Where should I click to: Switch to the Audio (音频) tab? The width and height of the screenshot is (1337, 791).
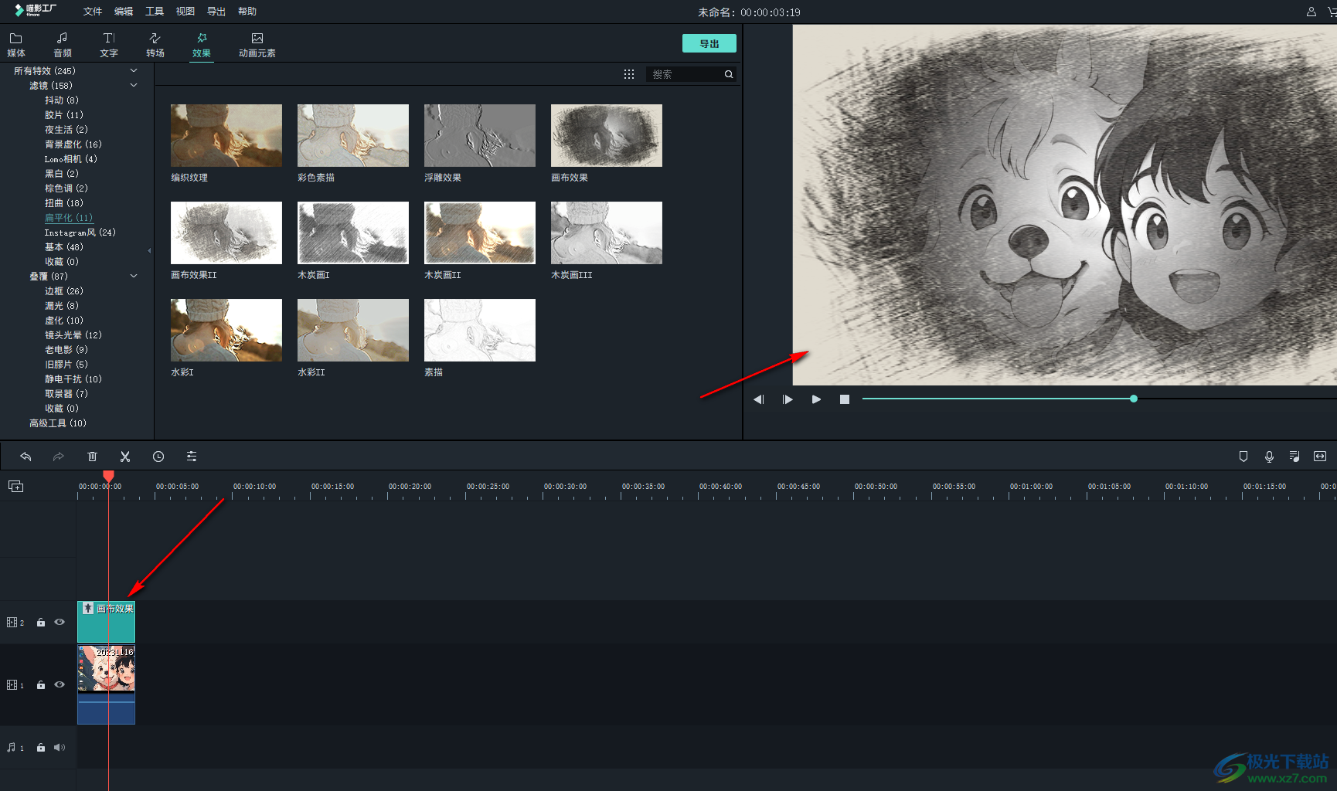click(x=63, y=45)
